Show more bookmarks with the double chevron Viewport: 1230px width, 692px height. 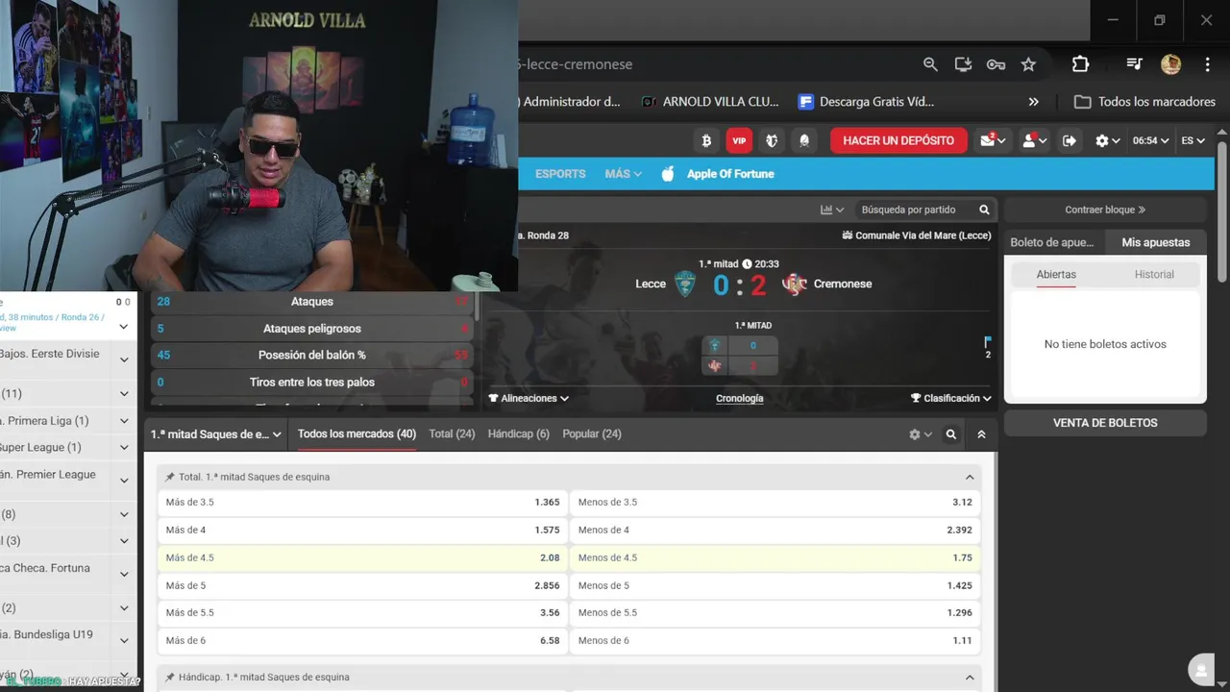[x=1034, y=101]
